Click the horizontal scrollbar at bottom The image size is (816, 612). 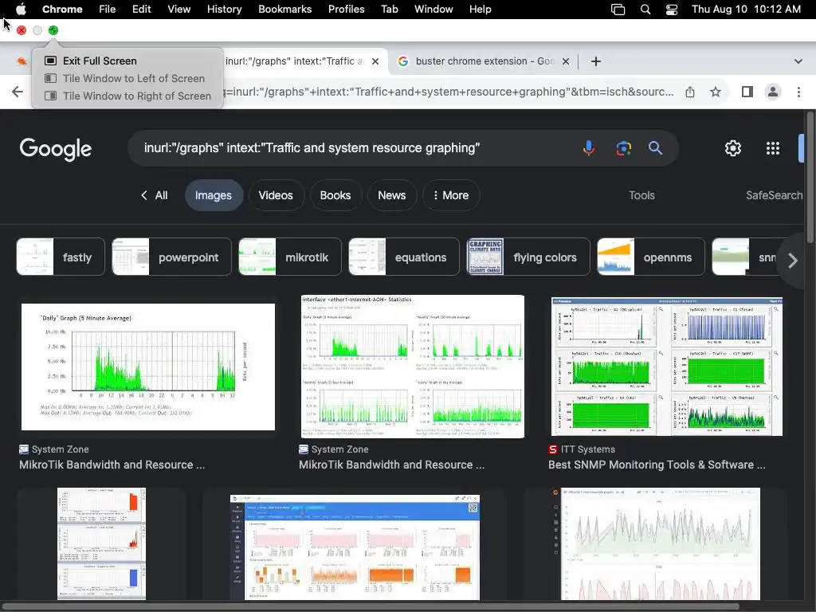point(371,606)
